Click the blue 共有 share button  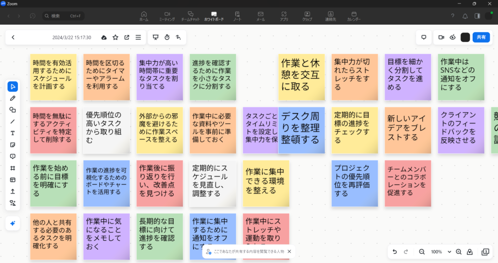(x=480, y=37)
